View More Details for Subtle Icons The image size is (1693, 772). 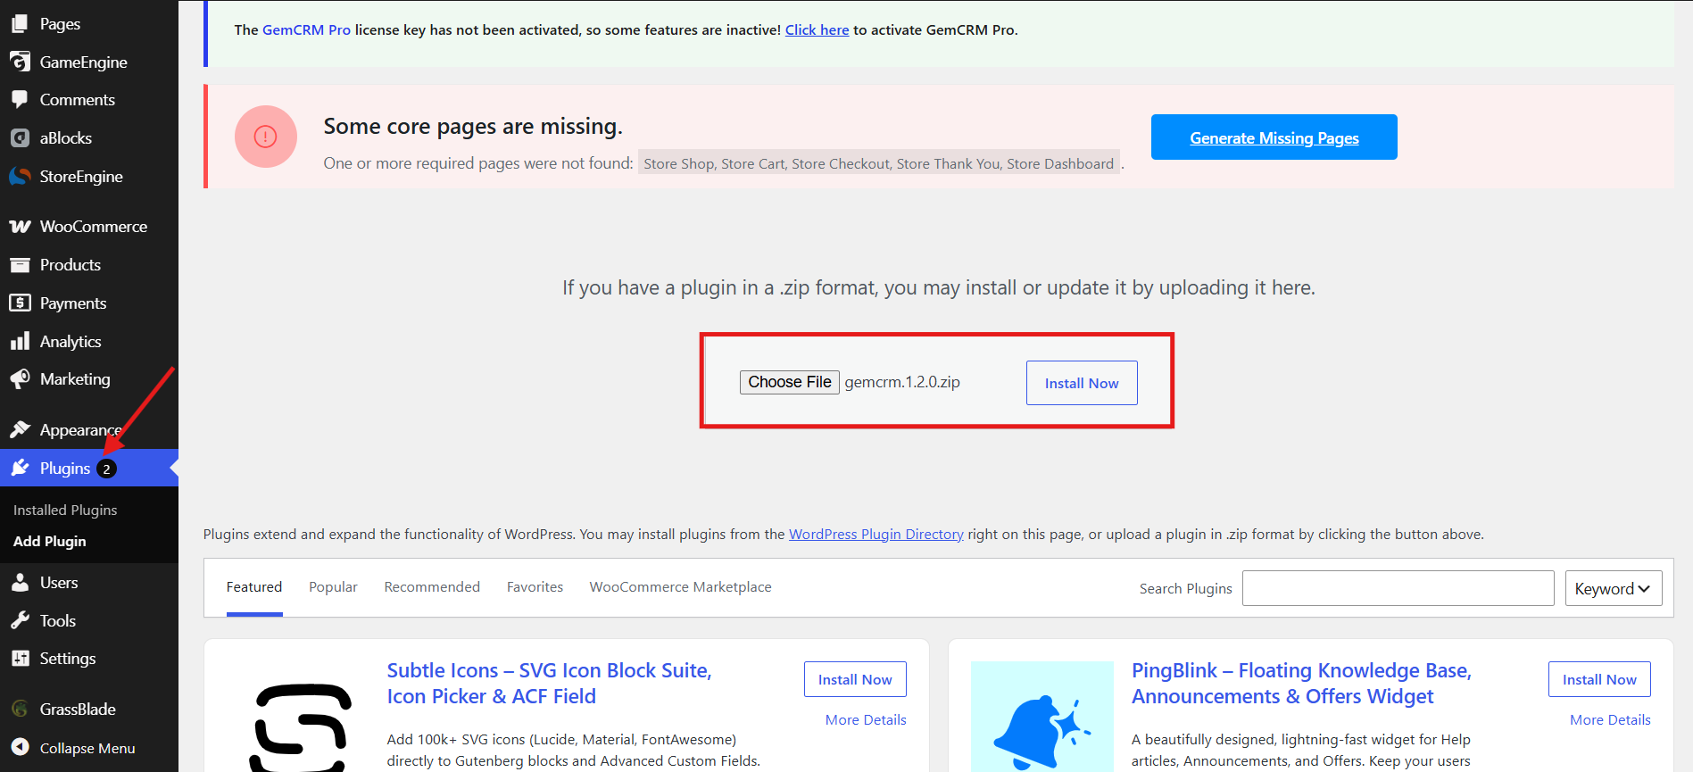pyautogui.click(x=866, y=720)
